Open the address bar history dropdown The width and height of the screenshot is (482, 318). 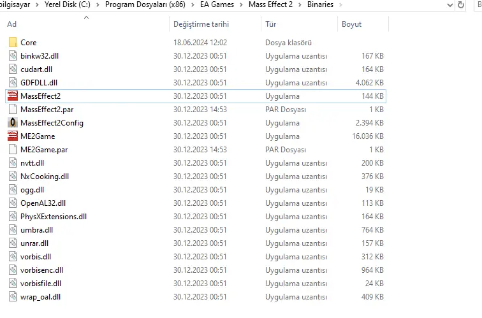[450, 5]
